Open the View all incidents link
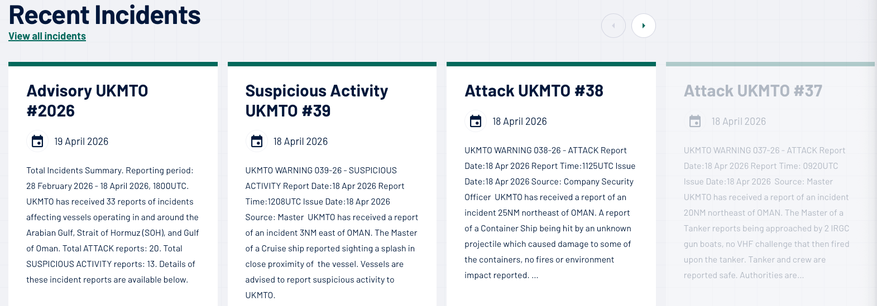The width and height of the screenshot is (877, 306). (47, 36)
